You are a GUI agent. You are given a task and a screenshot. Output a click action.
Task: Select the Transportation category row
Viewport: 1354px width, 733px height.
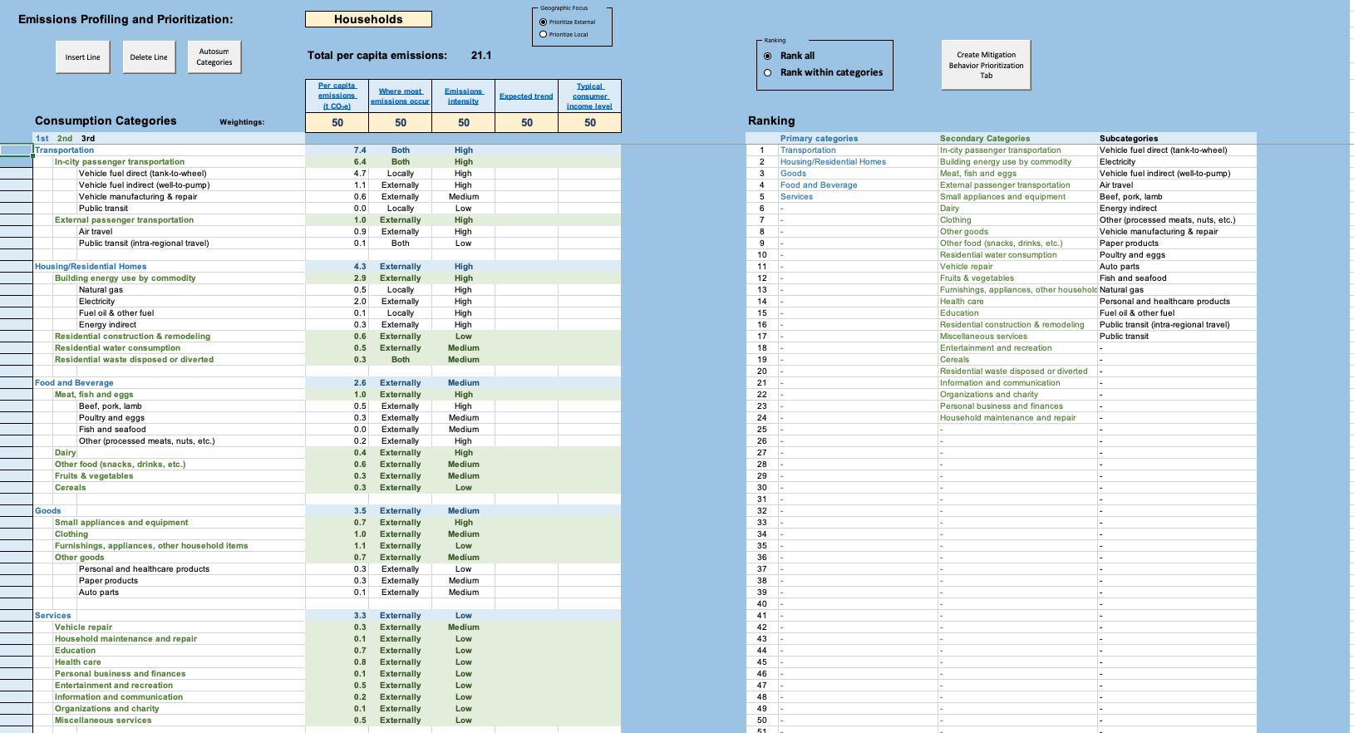click(327, 150)
